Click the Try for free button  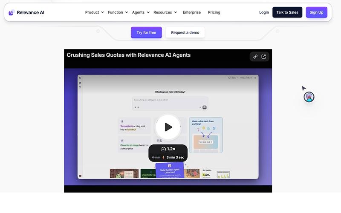(146, 32)
